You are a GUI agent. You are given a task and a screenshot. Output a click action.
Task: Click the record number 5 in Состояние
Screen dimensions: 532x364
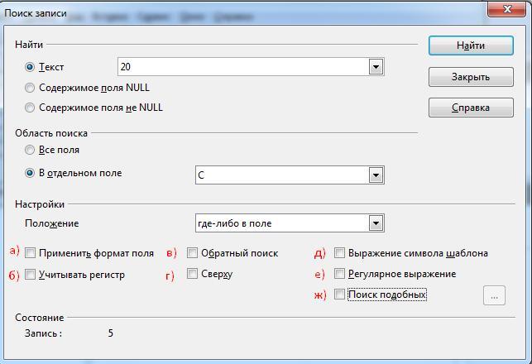[111, 333]
